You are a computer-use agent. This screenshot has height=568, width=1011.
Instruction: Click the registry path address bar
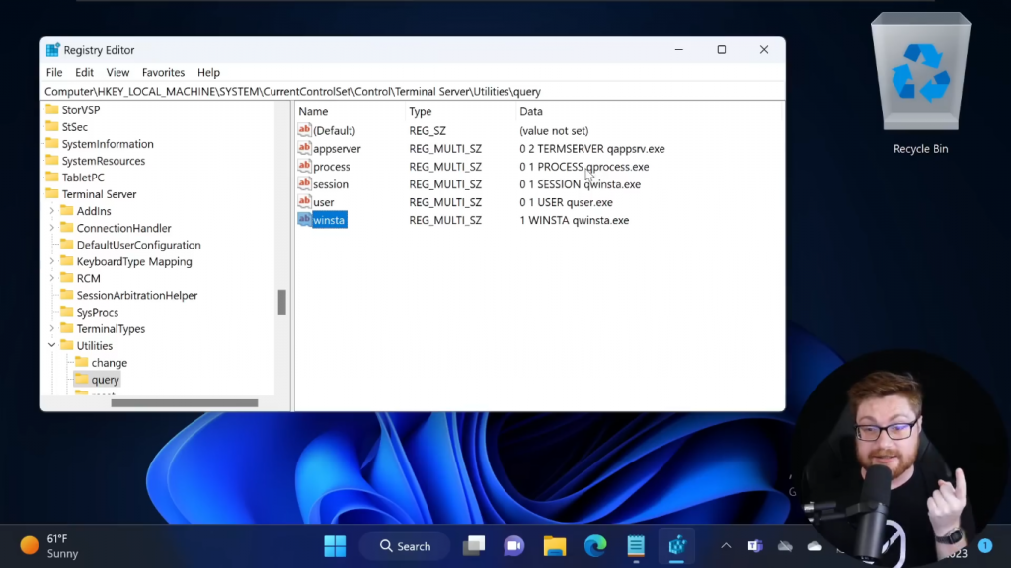[x=395, y=92]
